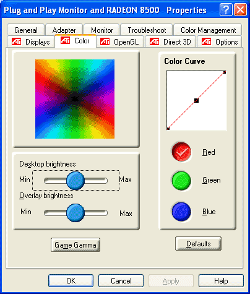Click the Blue channel label
Screen dimensions: 250x294
click(x=209, y=212)
